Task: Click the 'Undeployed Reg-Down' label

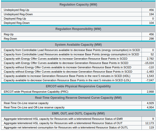Action: click(x=18, y=14)
